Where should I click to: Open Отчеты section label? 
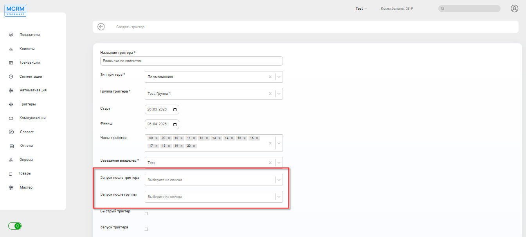(x=27, y=146)
